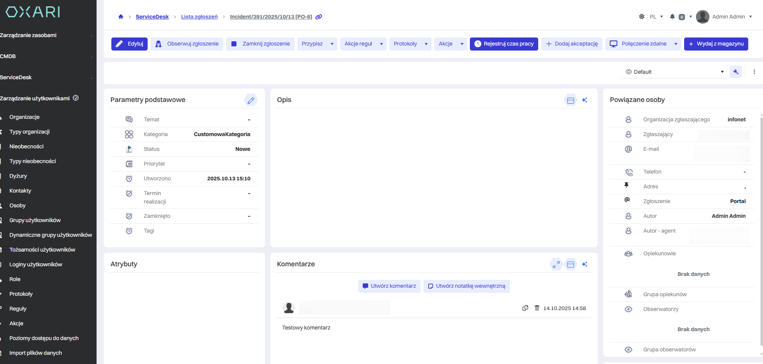This screenshot has height=364, width=763.
Task: Copy the incident link via the chain icon
Action: coord(319,17)
